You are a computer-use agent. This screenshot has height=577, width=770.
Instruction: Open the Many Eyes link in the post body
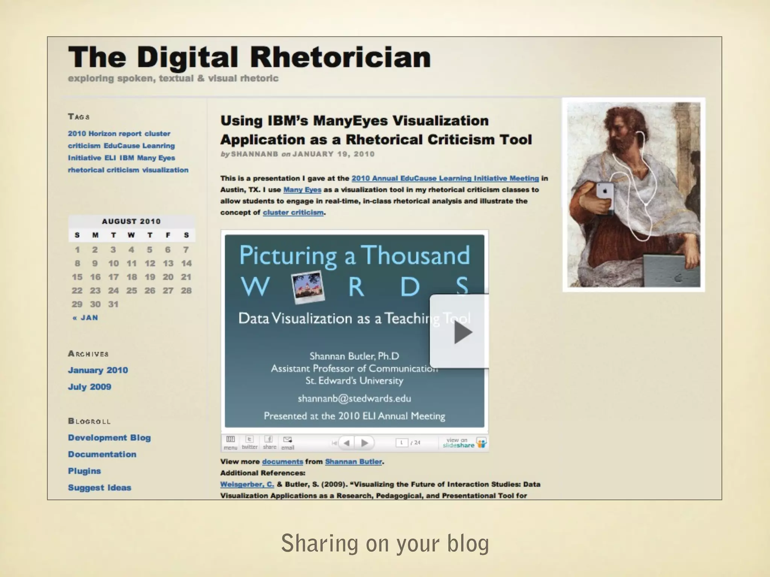coord(302,190)
